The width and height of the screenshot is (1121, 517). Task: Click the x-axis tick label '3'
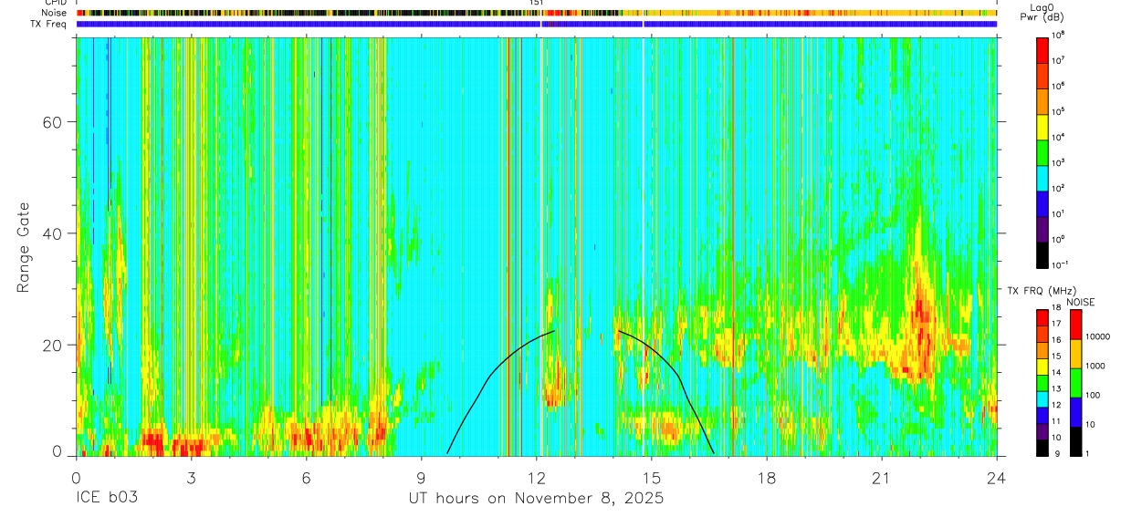pos(191,478)
